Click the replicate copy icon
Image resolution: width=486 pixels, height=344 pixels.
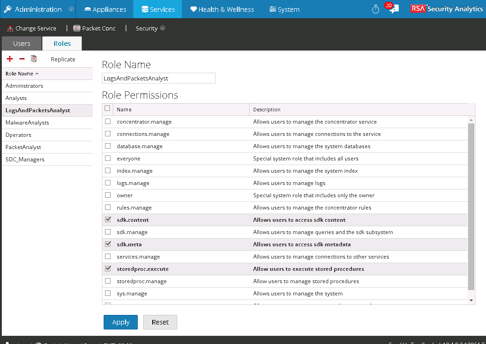point(34,59)
